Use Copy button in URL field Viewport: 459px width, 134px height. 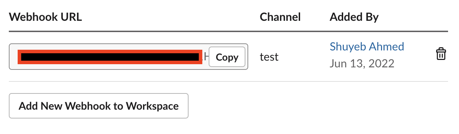[x=227, y=57]
